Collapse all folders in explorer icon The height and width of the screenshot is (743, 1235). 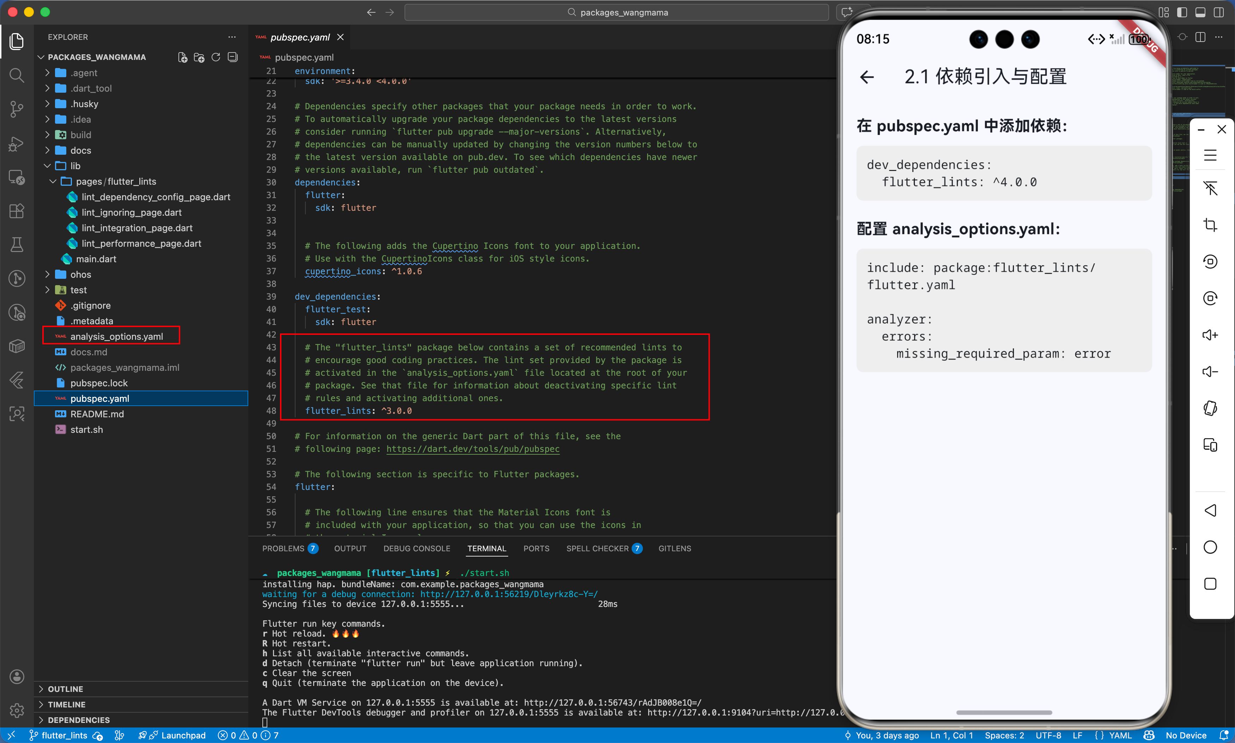coord(232,57)
